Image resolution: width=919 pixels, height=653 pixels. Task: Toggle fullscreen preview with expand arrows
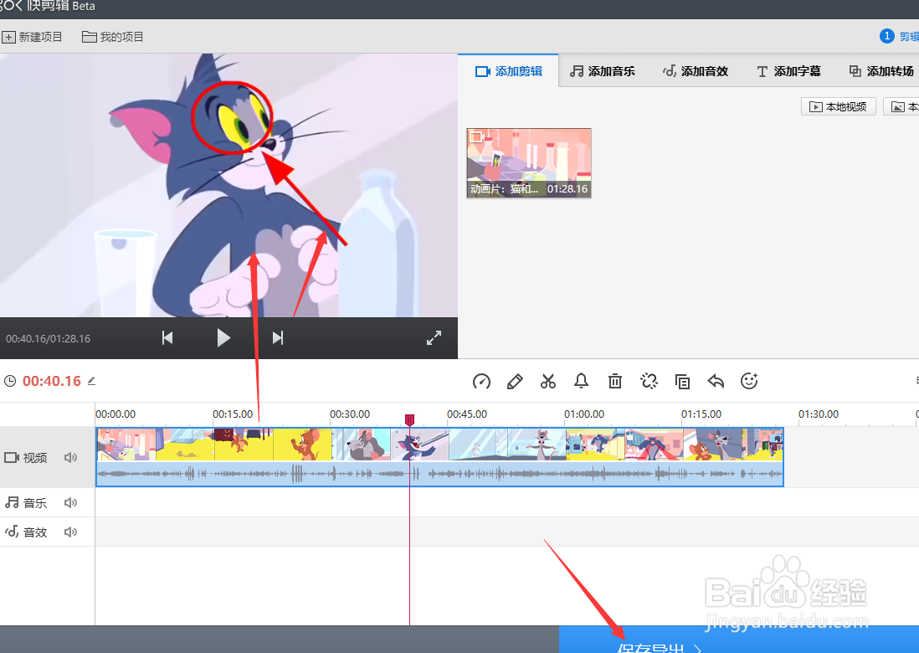click(434, 337)
